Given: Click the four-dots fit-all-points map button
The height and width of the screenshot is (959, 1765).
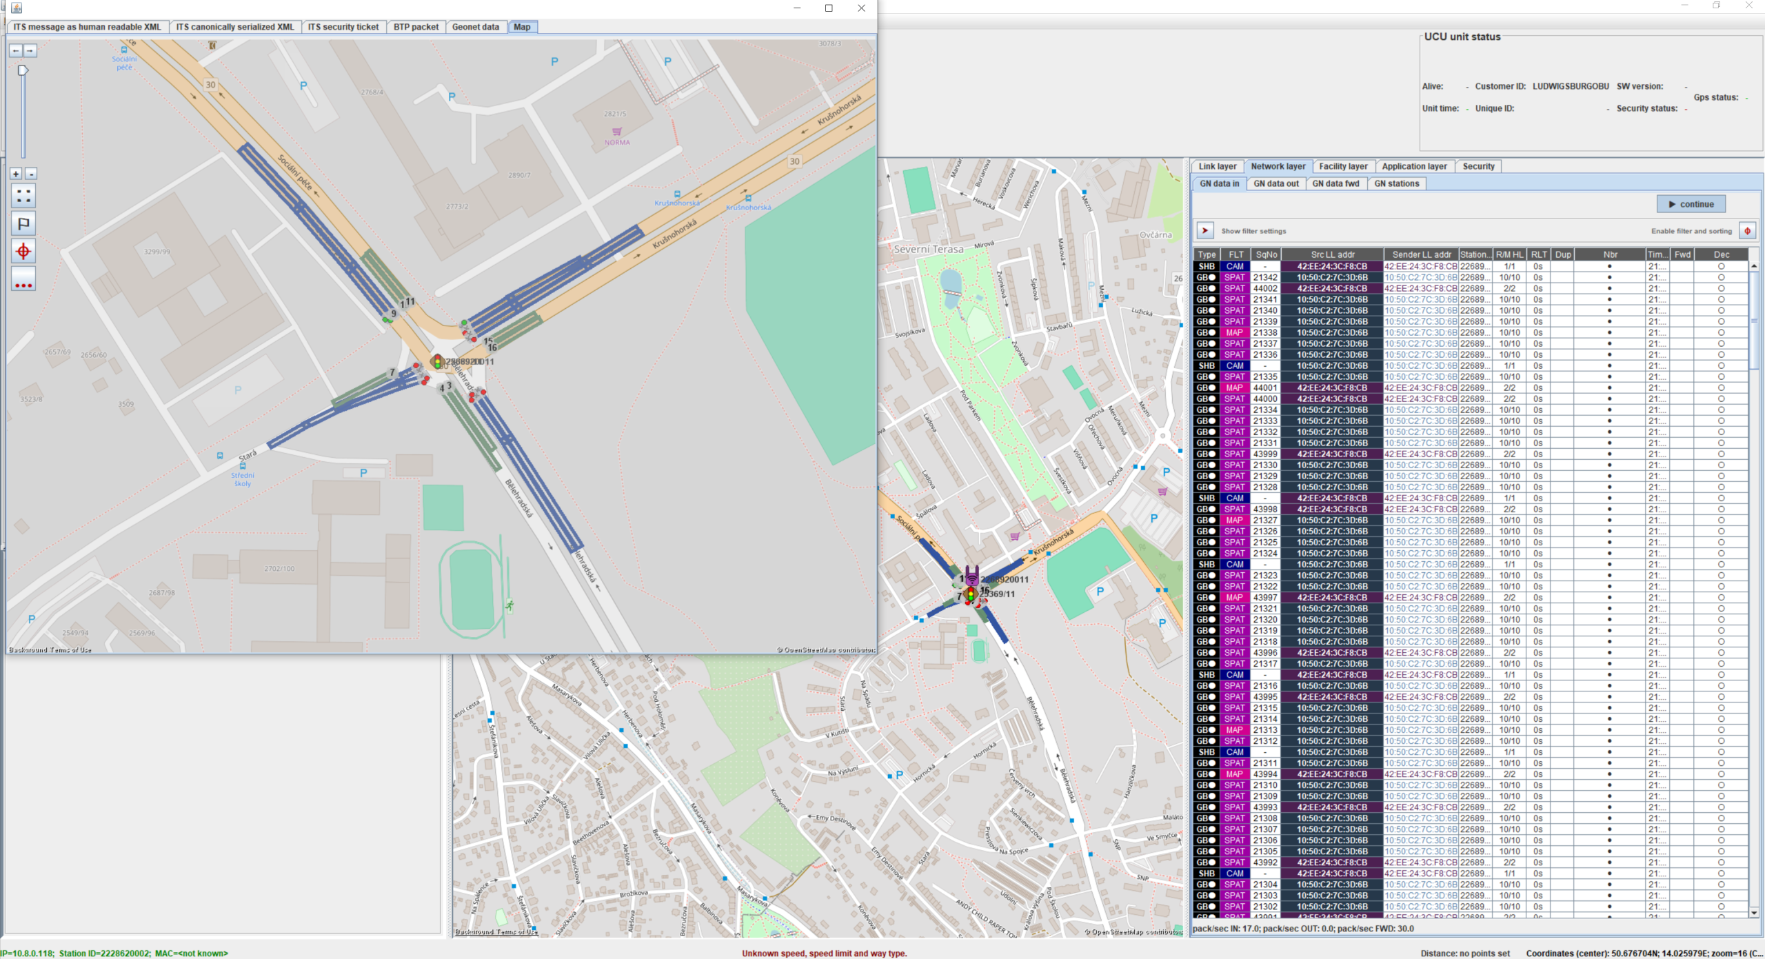Looking at the screenshot, I should (x=23, y=196).
